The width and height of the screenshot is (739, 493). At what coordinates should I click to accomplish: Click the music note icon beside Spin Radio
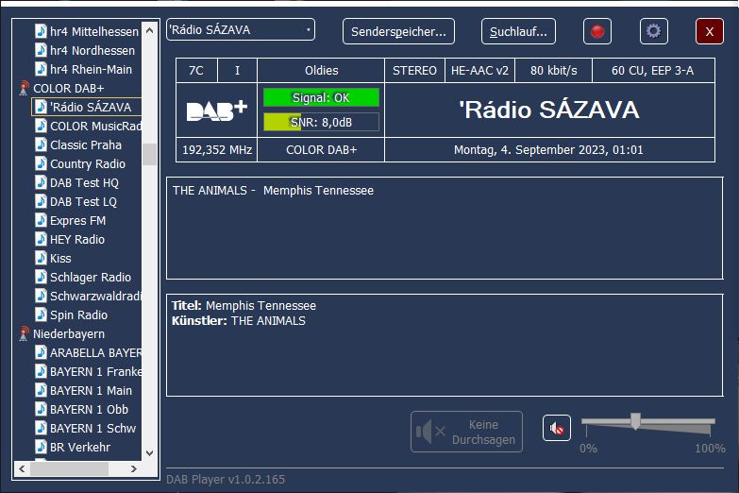[x=41, y=314]
